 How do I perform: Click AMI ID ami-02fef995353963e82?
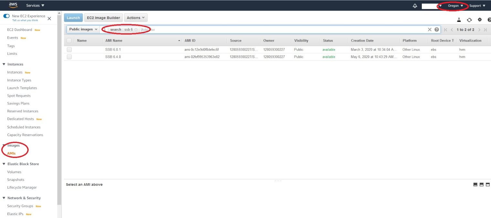click(x=202, y=57)
